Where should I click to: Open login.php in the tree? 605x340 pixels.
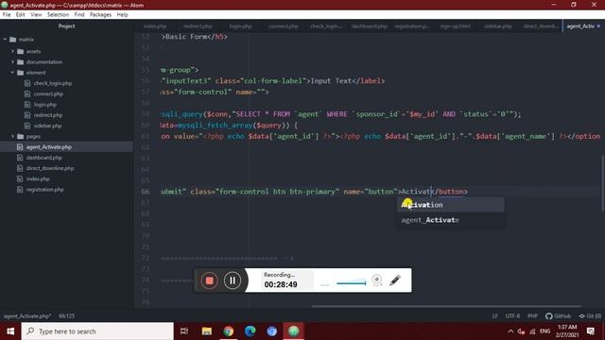pos(44,105)
